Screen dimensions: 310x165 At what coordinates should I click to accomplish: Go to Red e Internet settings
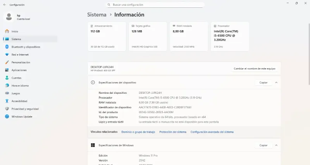[30, 55]
